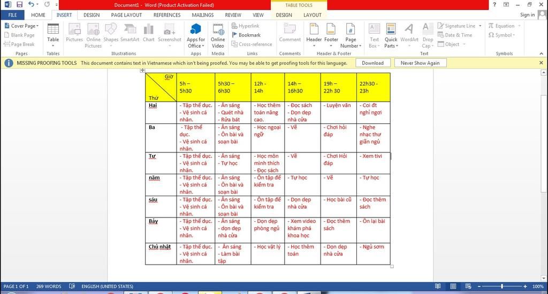Switch to the HOME tab

coord(38,15)
